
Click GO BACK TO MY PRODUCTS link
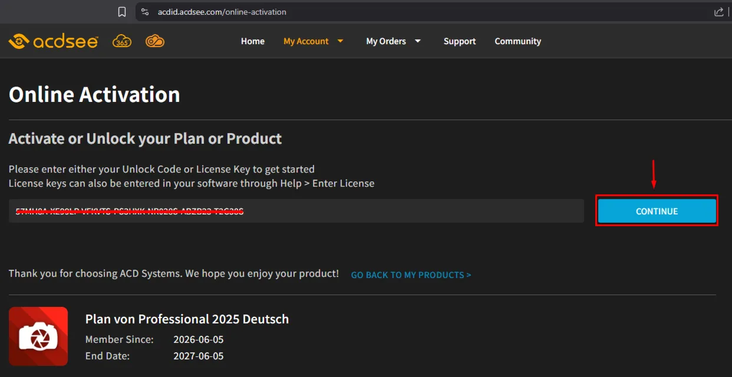pos(411,275)
